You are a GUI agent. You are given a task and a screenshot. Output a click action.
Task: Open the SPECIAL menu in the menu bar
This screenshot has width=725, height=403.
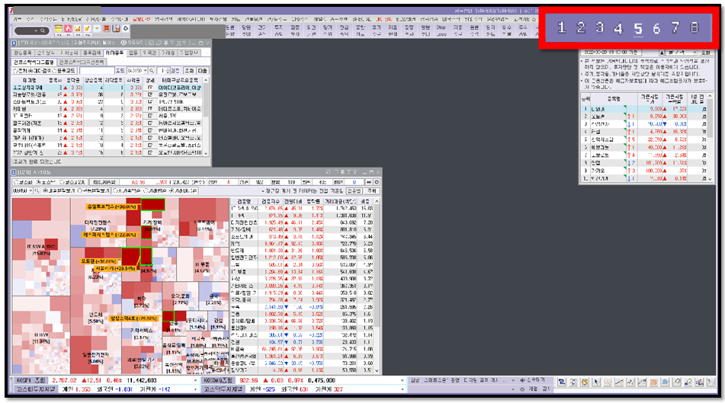(361, 19)
